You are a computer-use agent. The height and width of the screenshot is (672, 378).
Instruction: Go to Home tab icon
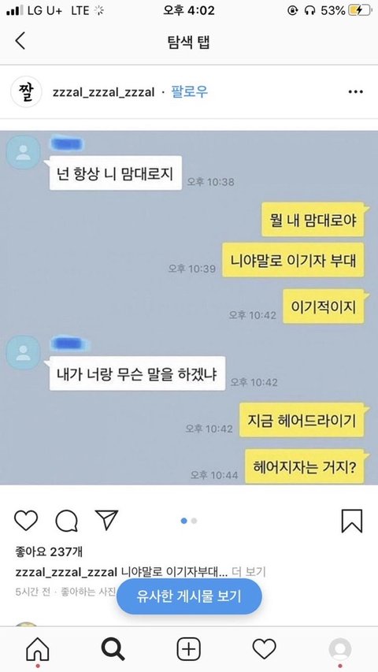click(x=38, y=649)
